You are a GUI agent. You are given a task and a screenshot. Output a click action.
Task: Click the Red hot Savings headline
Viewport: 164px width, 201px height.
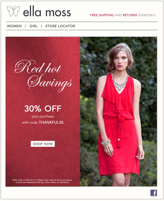click(43, 76)
